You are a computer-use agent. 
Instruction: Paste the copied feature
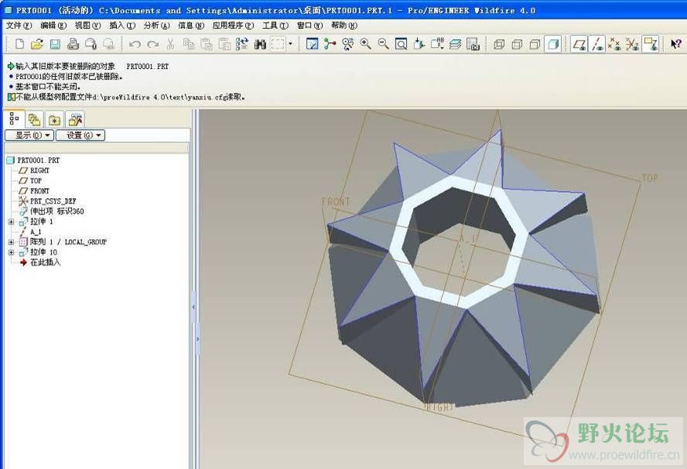coord(207,44)
